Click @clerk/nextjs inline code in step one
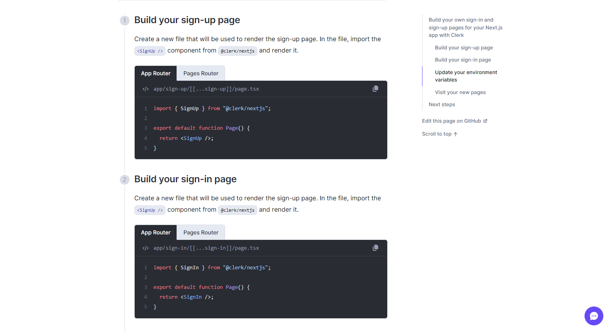This screenshot has height=332, width=610. (x=238, y=51)
